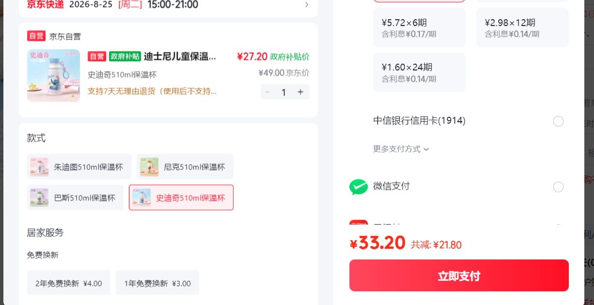The width and height of the screenshot is (594, 305).
Task: Choose the ¥5.72×6期 installment option
Action: [x=419, y=28]
